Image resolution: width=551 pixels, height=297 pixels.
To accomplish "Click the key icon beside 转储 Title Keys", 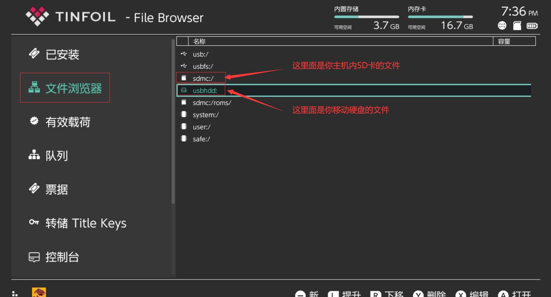I will (x=34, y=222).
